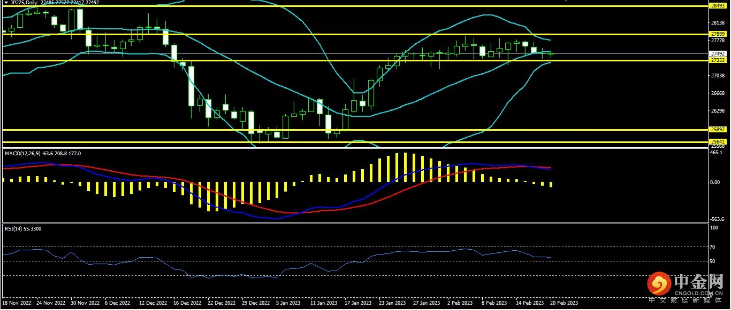Click the 28138 price axis value
Viewport: 731px width, 310px height.
[x=717, y=23]
